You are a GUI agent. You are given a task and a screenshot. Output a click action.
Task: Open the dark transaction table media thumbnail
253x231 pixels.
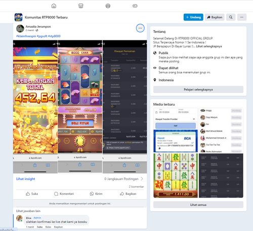[221, 175]
